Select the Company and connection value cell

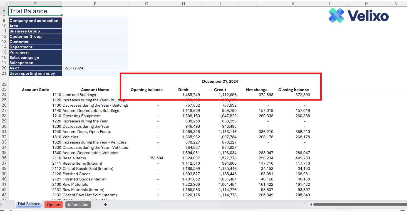point(95,21)
